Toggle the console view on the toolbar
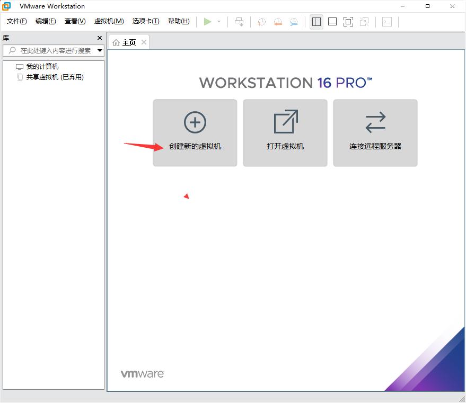The height and width of the screenshot is (403, 466). (x=386, y=22)
